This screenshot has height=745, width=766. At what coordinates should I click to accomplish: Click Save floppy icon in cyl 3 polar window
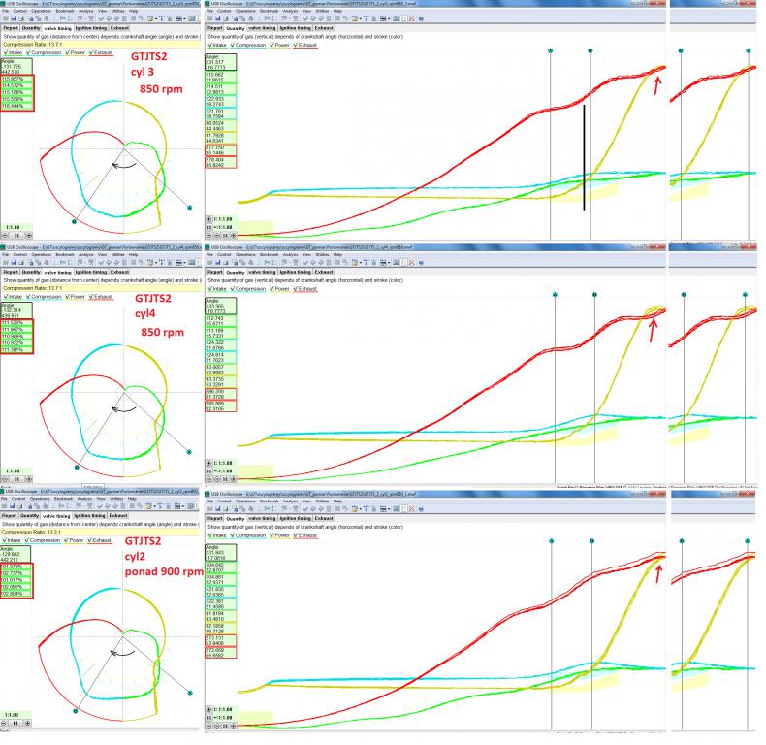coord(14,18)
